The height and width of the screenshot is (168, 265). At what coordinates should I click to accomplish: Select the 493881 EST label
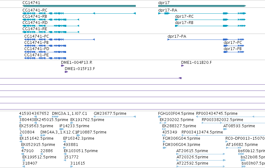coord(71,145)
